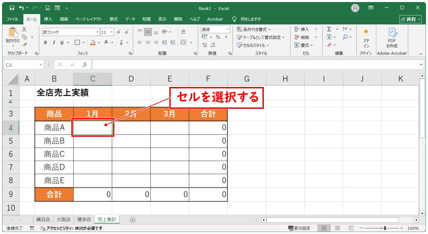Switch to the 横浜店 sheet tab
The image size is (428, 234).
tap(43, 220)
